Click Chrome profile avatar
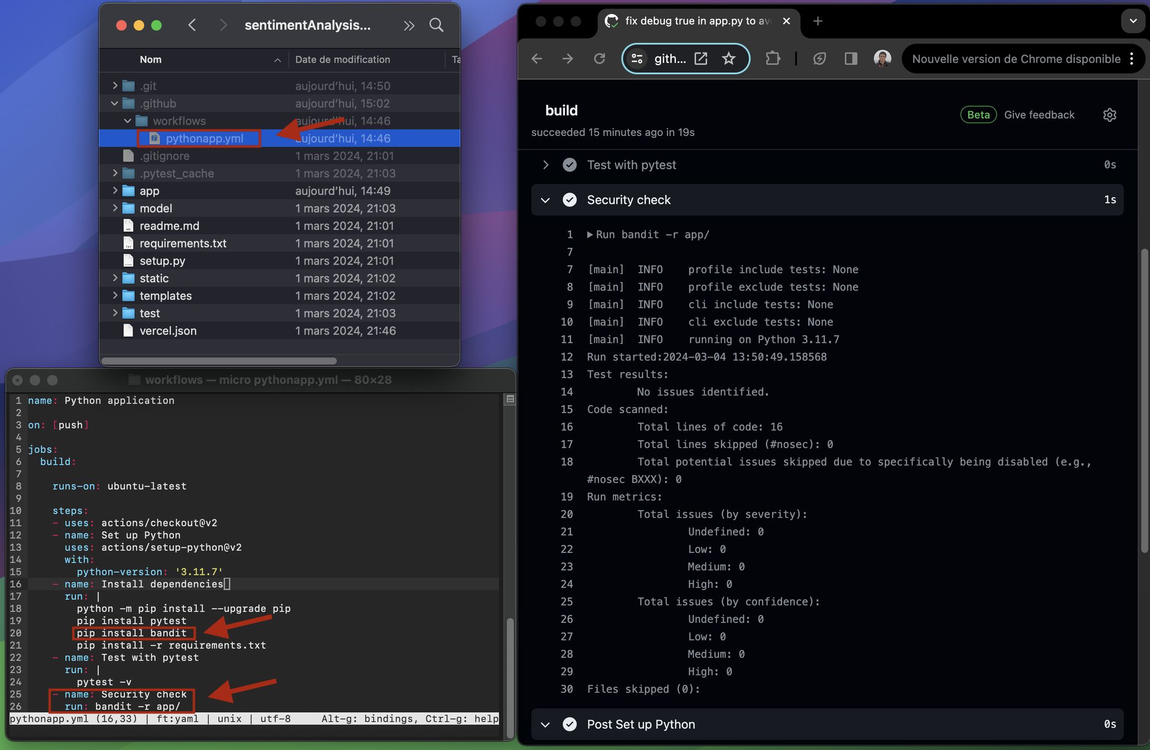The width and height of the screenshot is (1150, 750). [882, 58]
